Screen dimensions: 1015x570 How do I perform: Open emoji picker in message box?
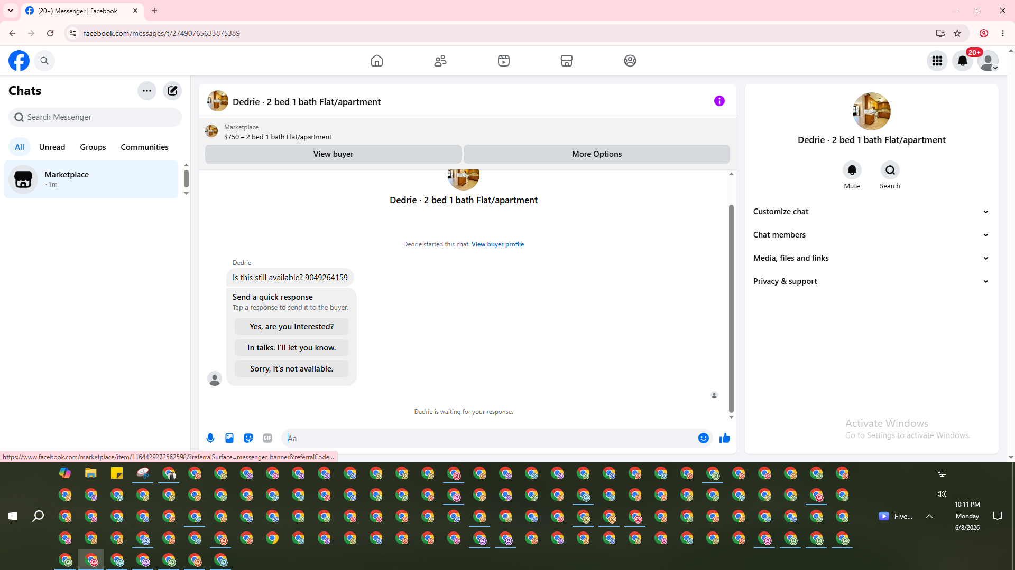(x=704, y=438)
